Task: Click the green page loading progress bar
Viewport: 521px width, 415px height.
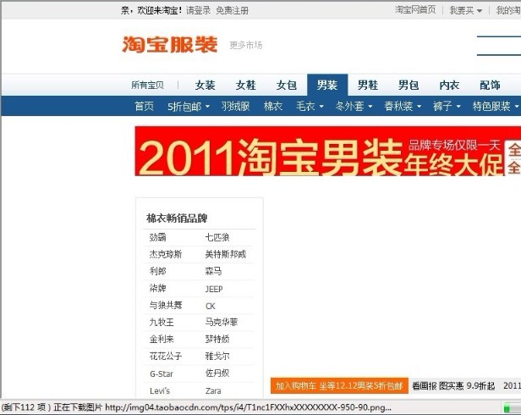Action: coord(512,407)
